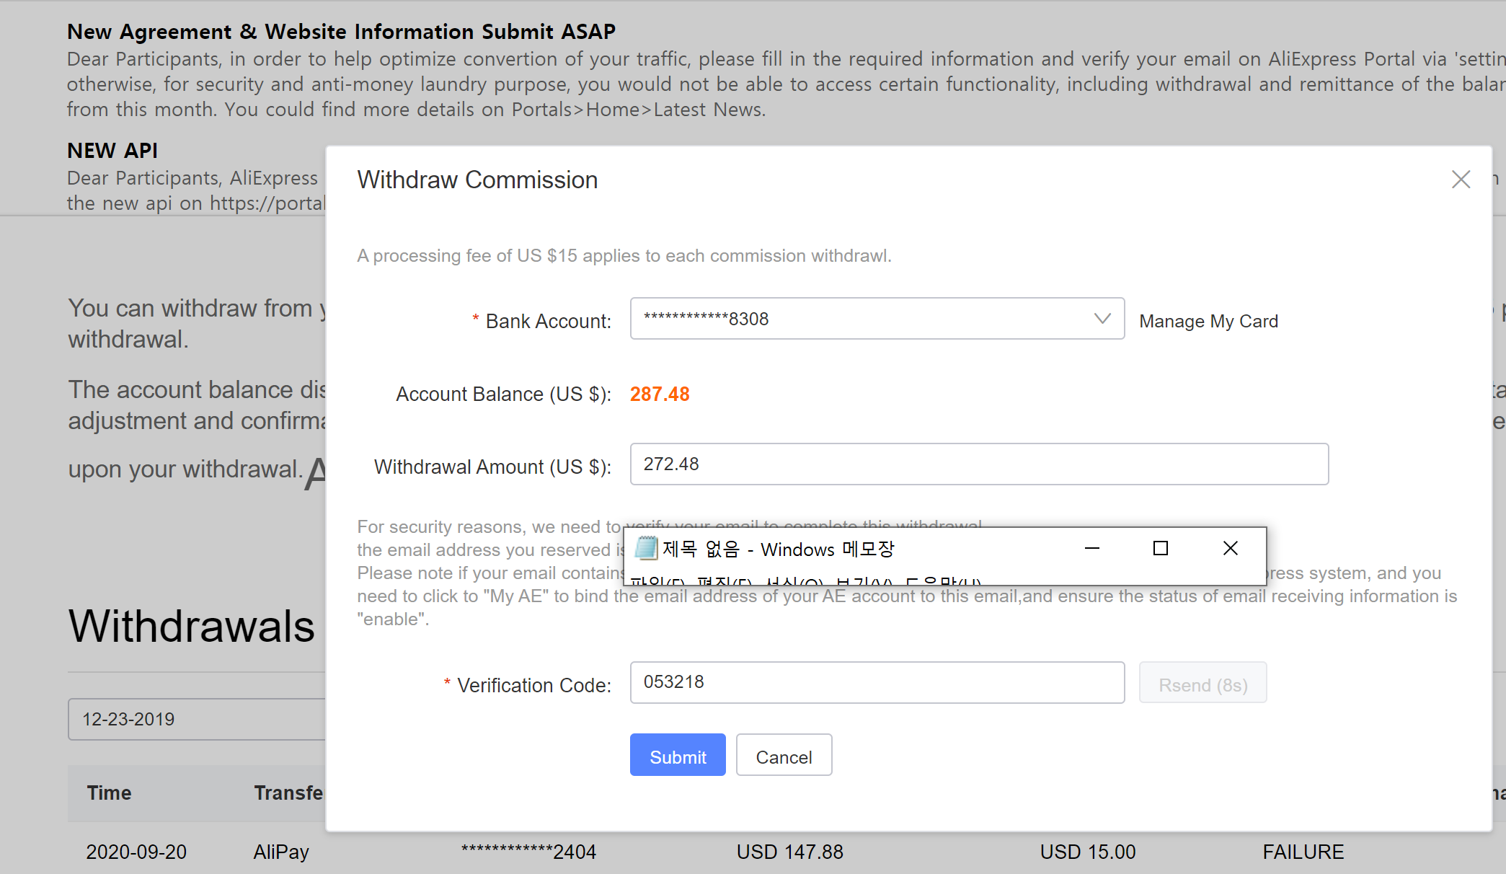Click the Notepad title bar text
1506x874 pixels.
[779, 549]
